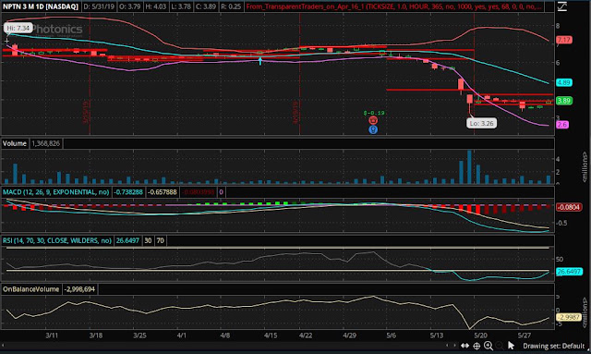Click the blue lightbulb event icon

(373, 129)
